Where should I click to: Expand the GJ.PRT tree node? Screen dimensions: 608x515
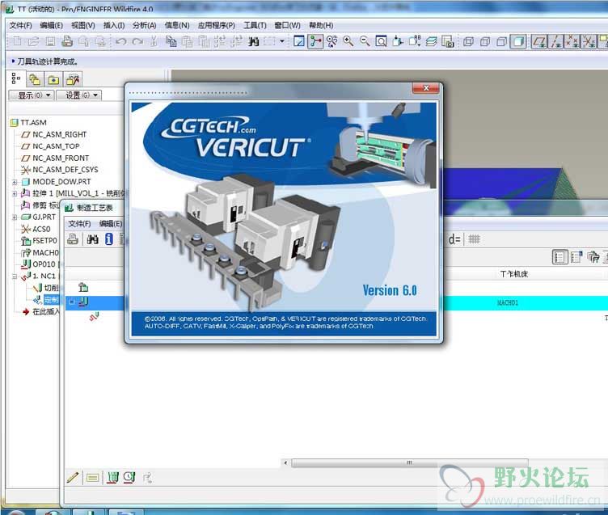(15, 217)
